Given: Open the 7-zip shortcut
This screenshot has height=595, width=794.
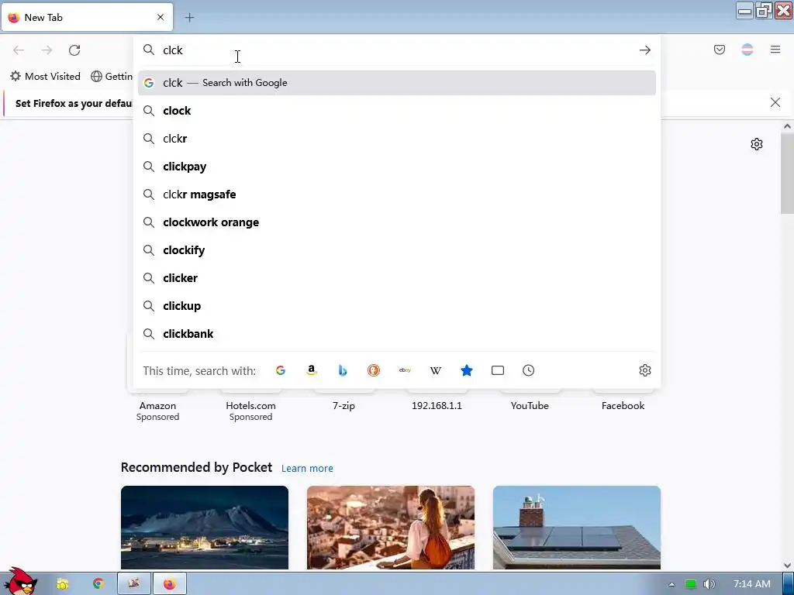Looking at the screenshot, I should (343, 406).
